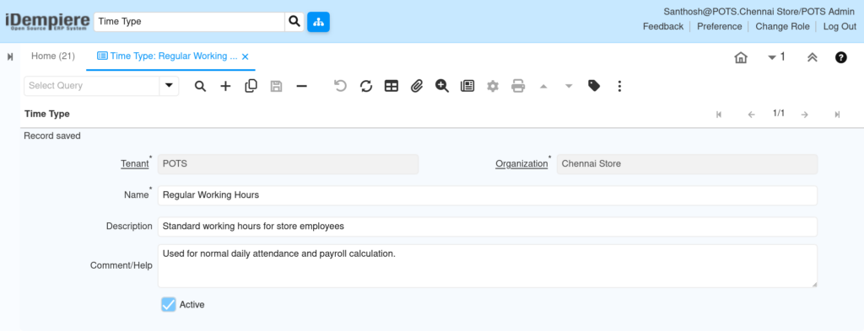This screenshot has width=864, height=331.
Task: Open the Select Query dropdown arrow
Action: tap(169, 86)
